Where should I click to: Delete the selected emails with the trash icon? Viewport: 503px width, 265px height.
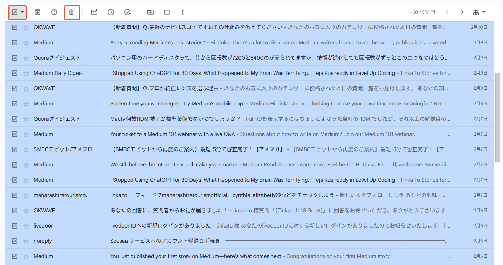point(72,12)
